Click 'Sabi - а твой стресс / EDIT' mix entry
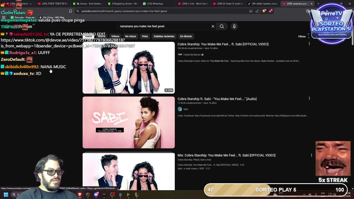 pos(194,169)
